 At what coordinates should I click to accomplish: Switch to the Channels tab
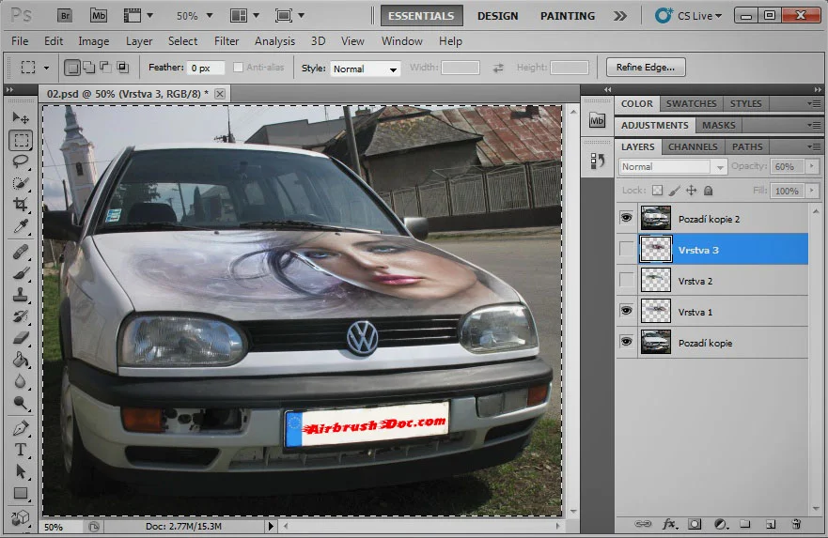(693, 146)
